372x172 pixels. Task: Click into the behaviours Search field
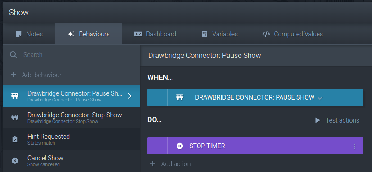(x=71, y=55)
